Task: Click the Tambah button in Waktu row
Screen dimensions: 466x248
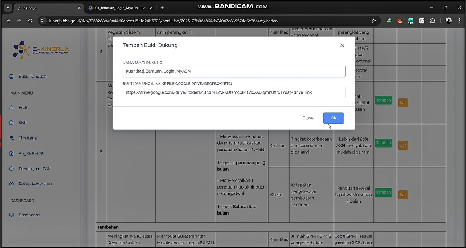Action: pos(383,192)
